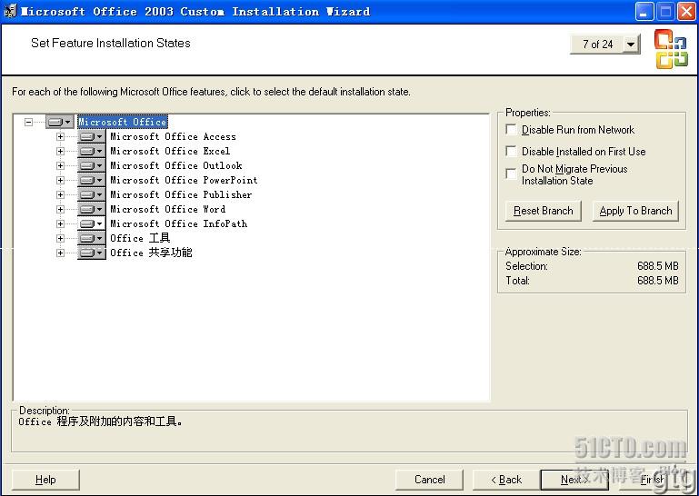Screen dimensions: 699x496
Task: Select the Microsoft Office root label
Action: pyautogui.click(x=123, y=122)
